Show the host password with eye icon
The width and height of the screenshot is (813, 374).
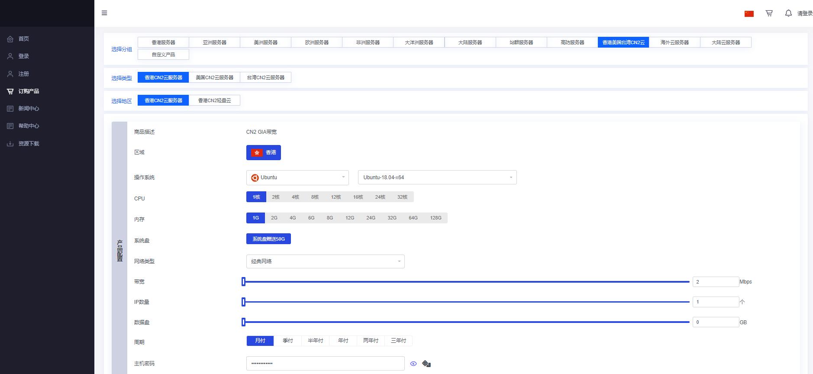pos(413,364)
